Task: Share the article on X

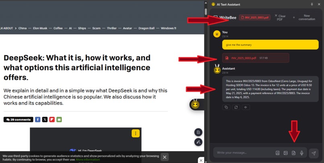Action: click(45, 120)
